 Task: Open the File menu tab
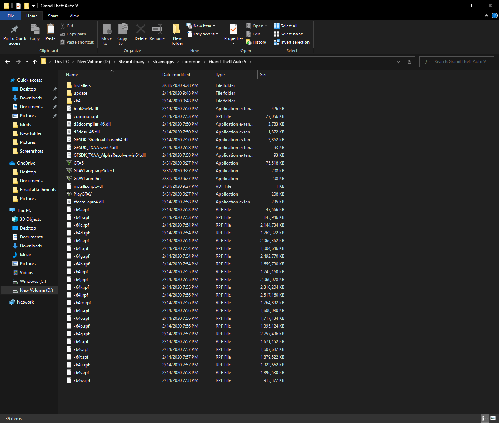point(11,16)
